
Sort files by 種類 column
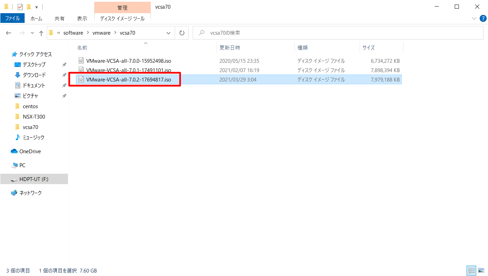tap(327, 48)
